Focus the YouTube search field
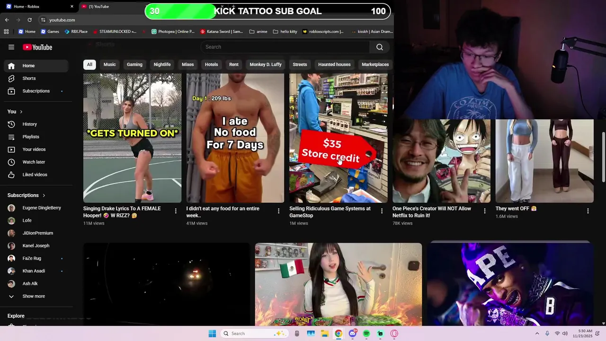 (285, 47)
